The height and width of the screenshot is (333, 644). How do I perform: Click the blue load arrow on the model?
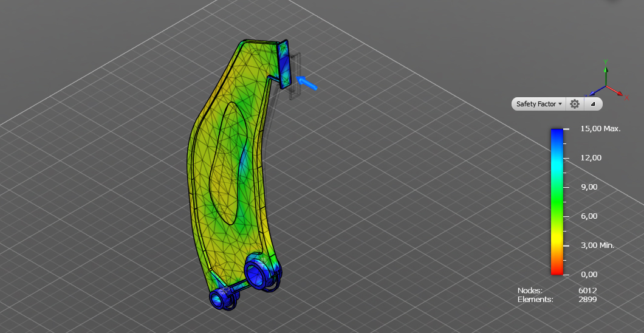(307, 83)
